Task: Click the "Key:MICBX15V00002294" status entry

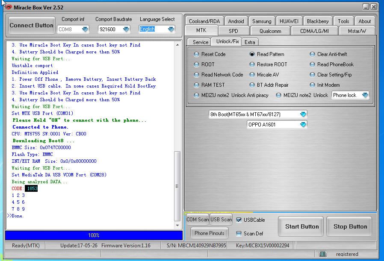Action: pos(263,245)
